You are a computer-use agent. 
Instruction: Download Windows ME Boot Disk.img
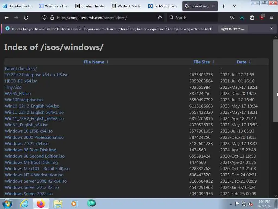tap(31, 162)
